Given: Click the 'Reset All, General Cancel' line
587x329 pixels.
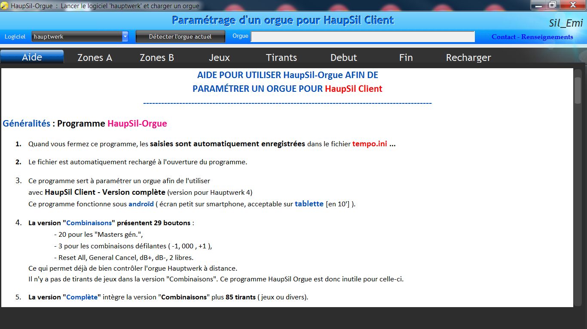Looking at the screenshot, I should [x=124, y=258].
